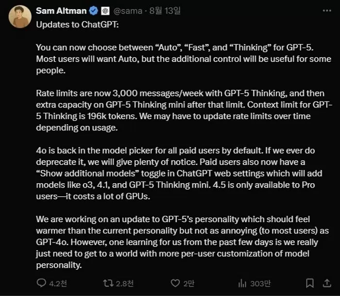The width and height of the screenshot is (340, 296).
Task: Click the paragraph about 3,000 messages/week rate limits
Action: [x=184, y=110]
